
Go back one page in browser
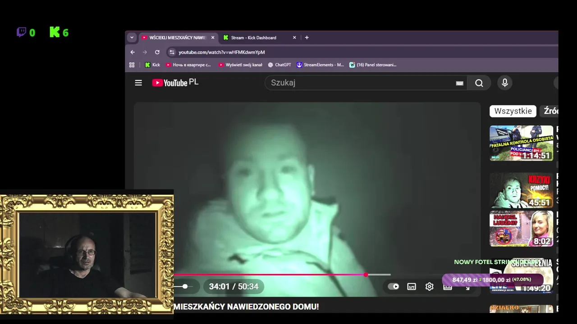[133, 52]
